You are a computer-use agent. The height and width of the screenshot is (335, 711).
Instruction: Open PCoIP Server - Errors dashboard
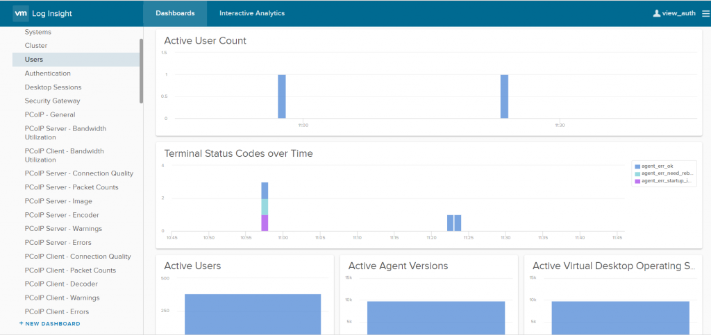tap(58, 242)
